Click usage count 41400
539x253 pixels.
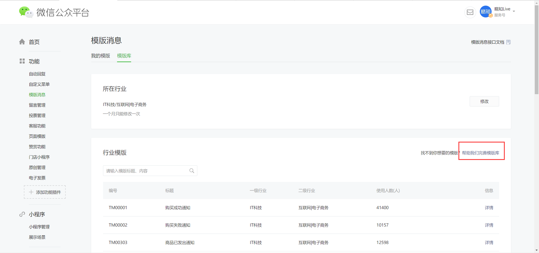[383, 208]
